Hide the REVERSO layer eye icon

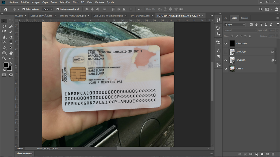pos(226,60)
